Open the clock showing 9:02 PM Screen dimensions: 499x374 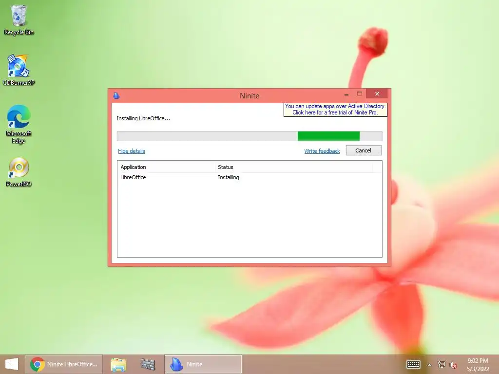[x=478, y=365]
